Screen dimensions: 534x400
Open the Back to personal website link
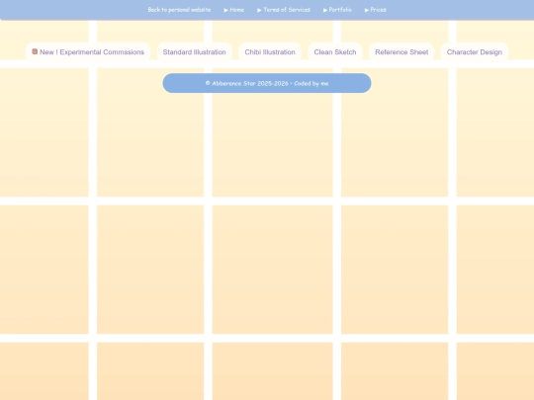(179, 10)
